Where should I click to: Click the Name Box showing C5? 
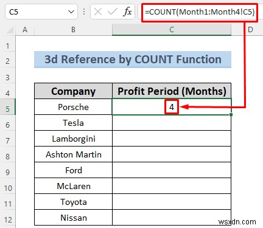[x=41, y=12]
